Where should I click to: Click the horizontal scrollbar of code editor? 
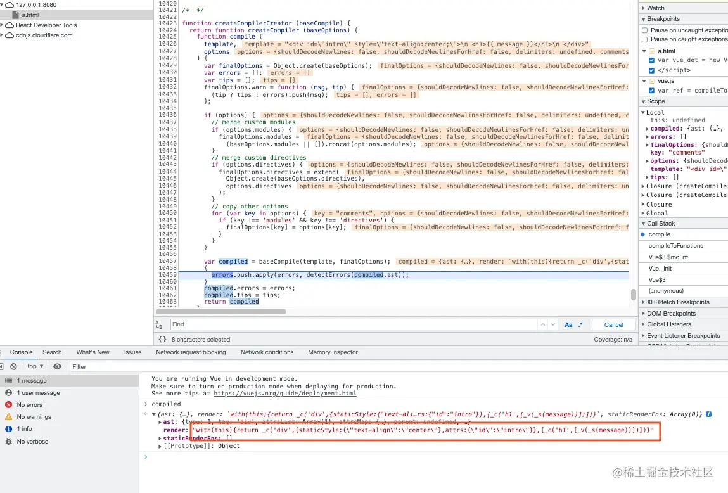[222, 312]
